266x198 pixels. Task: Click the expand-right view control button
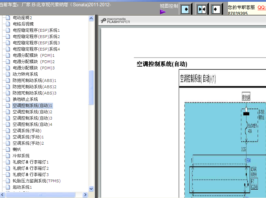click(x=185, y=9)
